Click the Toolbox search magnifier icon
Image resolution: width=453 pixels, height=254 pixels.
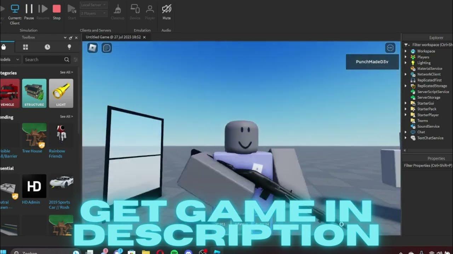point(67,60)
